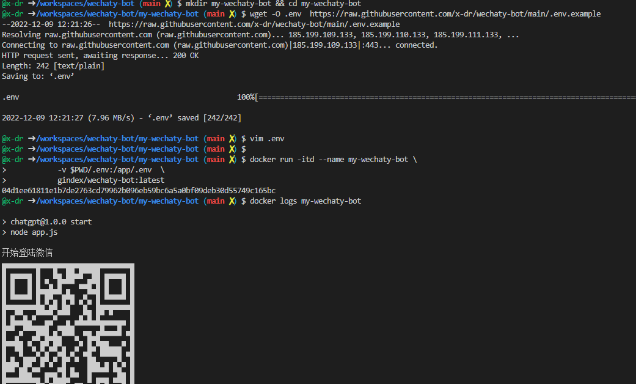Click the '(7.96 MB/s)' saved summary line

122,118
